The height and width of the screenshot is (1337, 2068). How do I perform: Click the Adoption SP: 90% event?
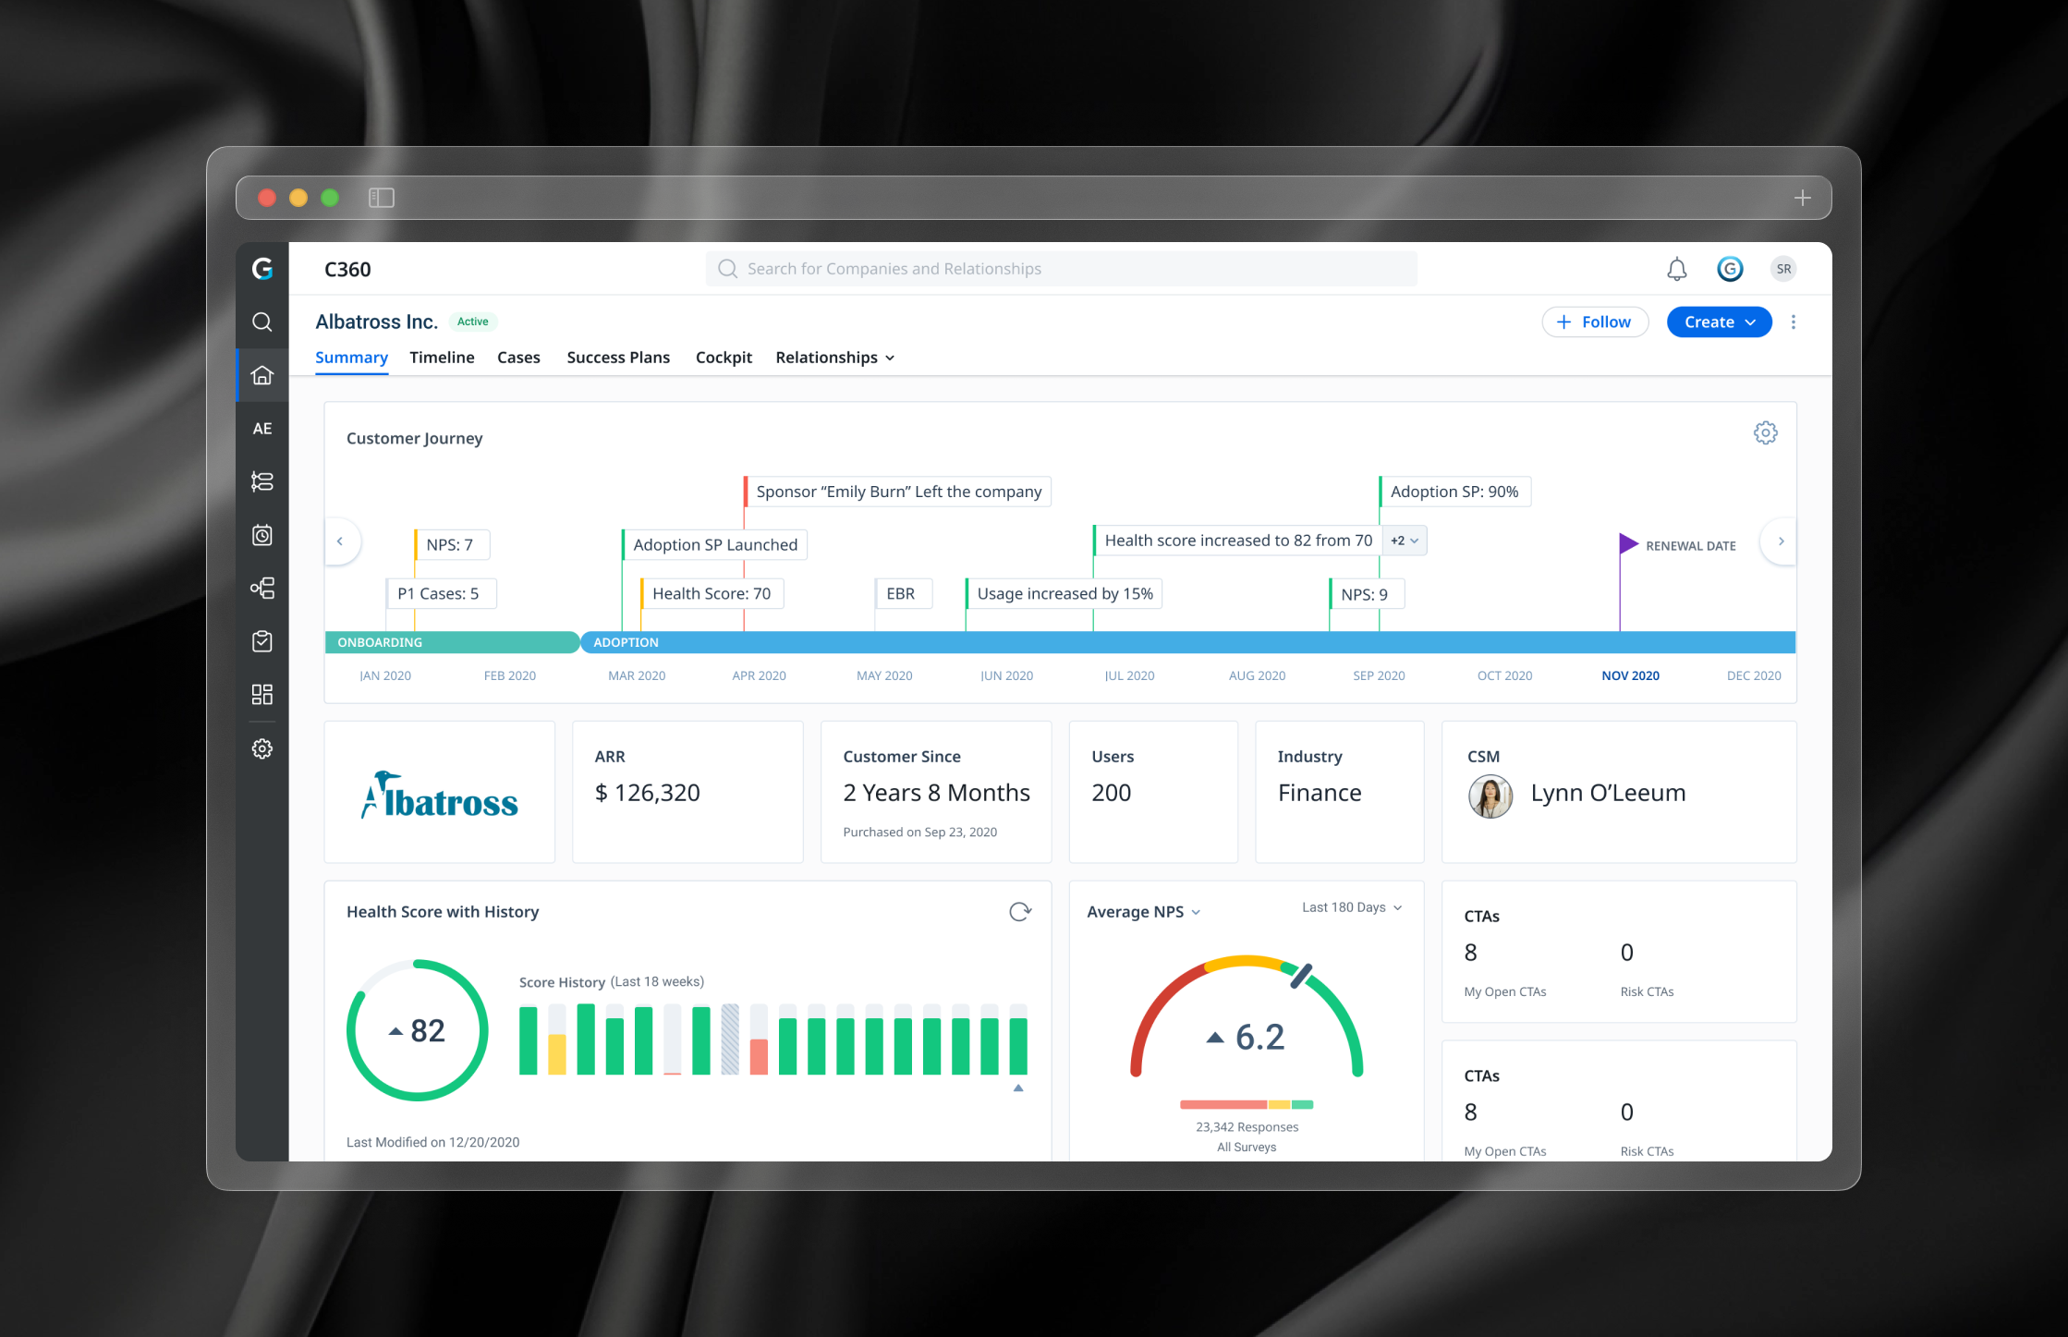coord(1454,492)
